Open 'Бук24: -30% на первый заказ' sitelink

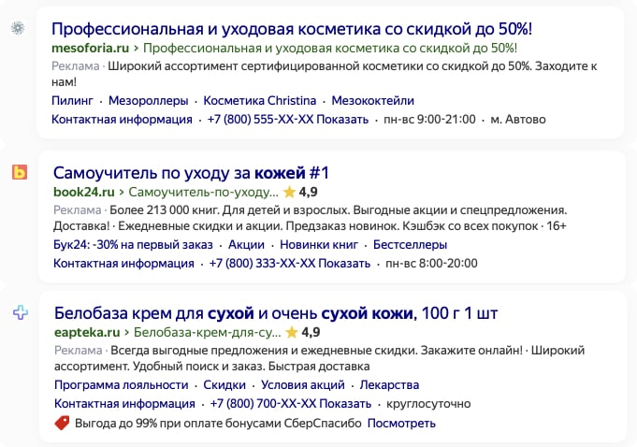point(133,244)
